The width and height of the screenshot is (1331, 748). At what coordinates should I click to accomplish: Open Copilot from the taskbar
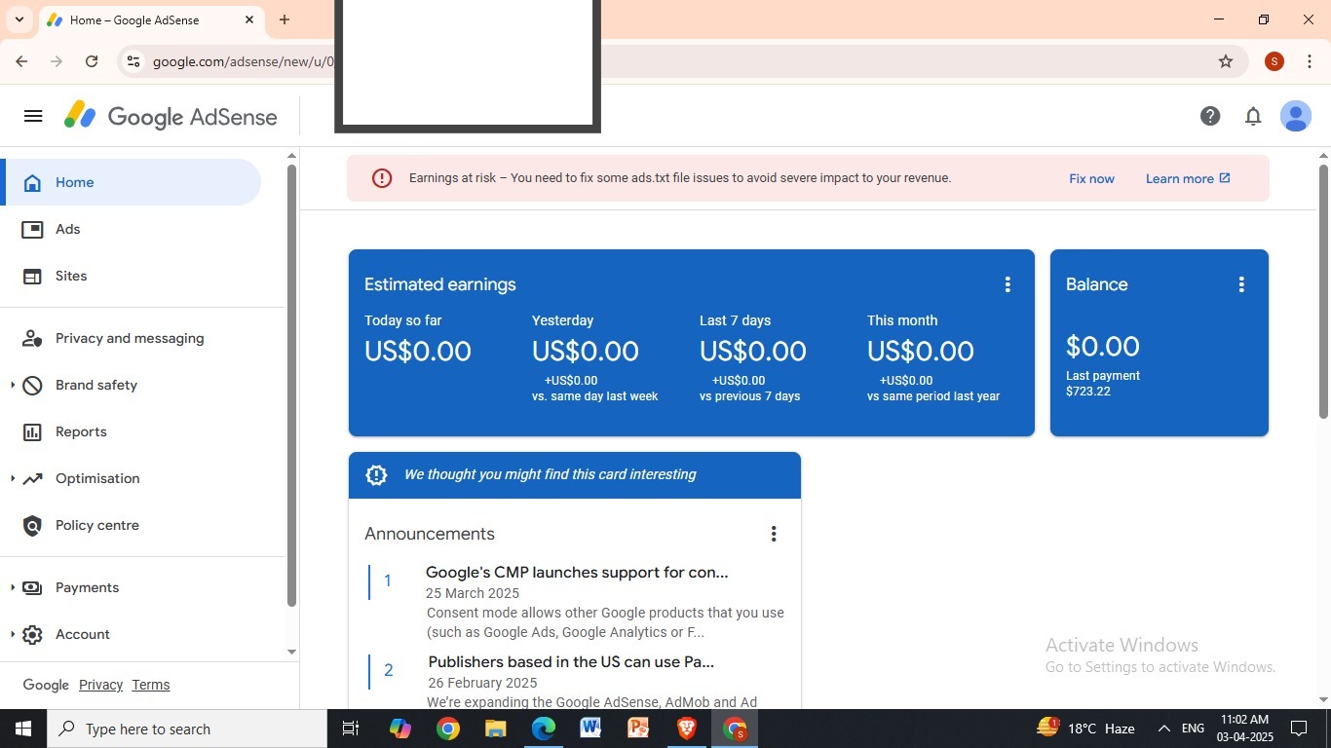(x=399, y=729)
